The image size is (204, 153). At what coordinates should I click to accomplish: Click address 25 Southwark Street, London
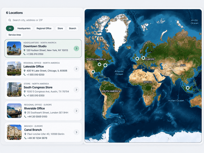[x=47, y=113]
